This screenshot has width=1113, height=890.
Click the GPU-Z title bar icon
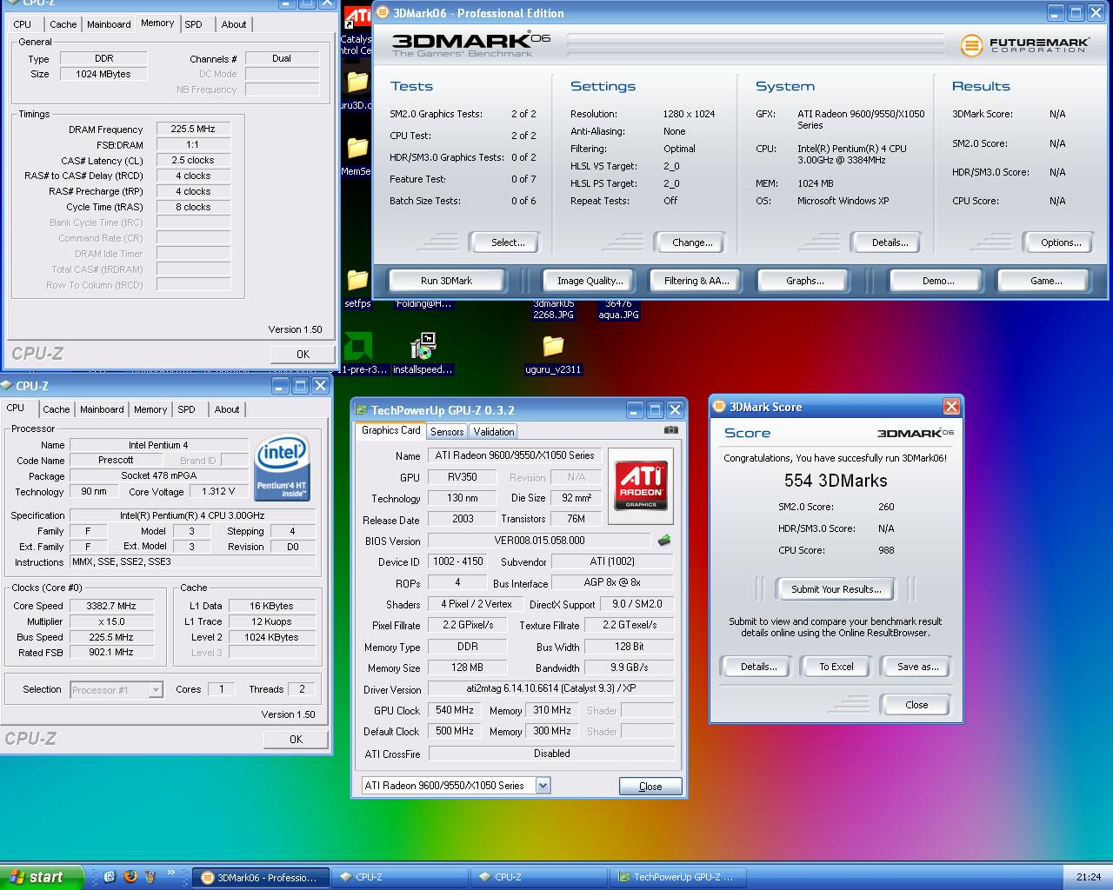[361, 410]
